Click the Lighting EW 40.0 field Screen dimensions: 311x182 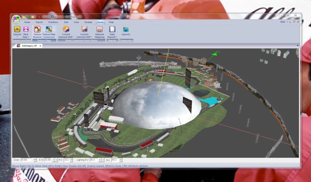(x=94, y=160)
